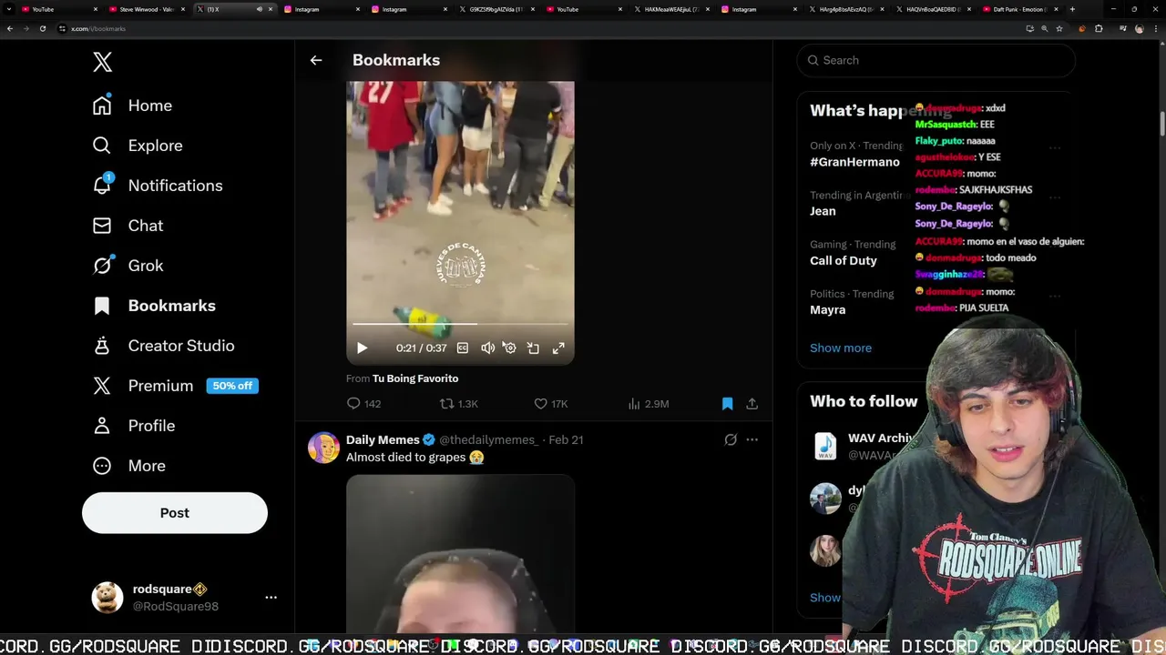Switch to the Daft Punk Emotion tab
Image resolution: width=1166 pixels, height=655 pixels.
point(1019,9)
